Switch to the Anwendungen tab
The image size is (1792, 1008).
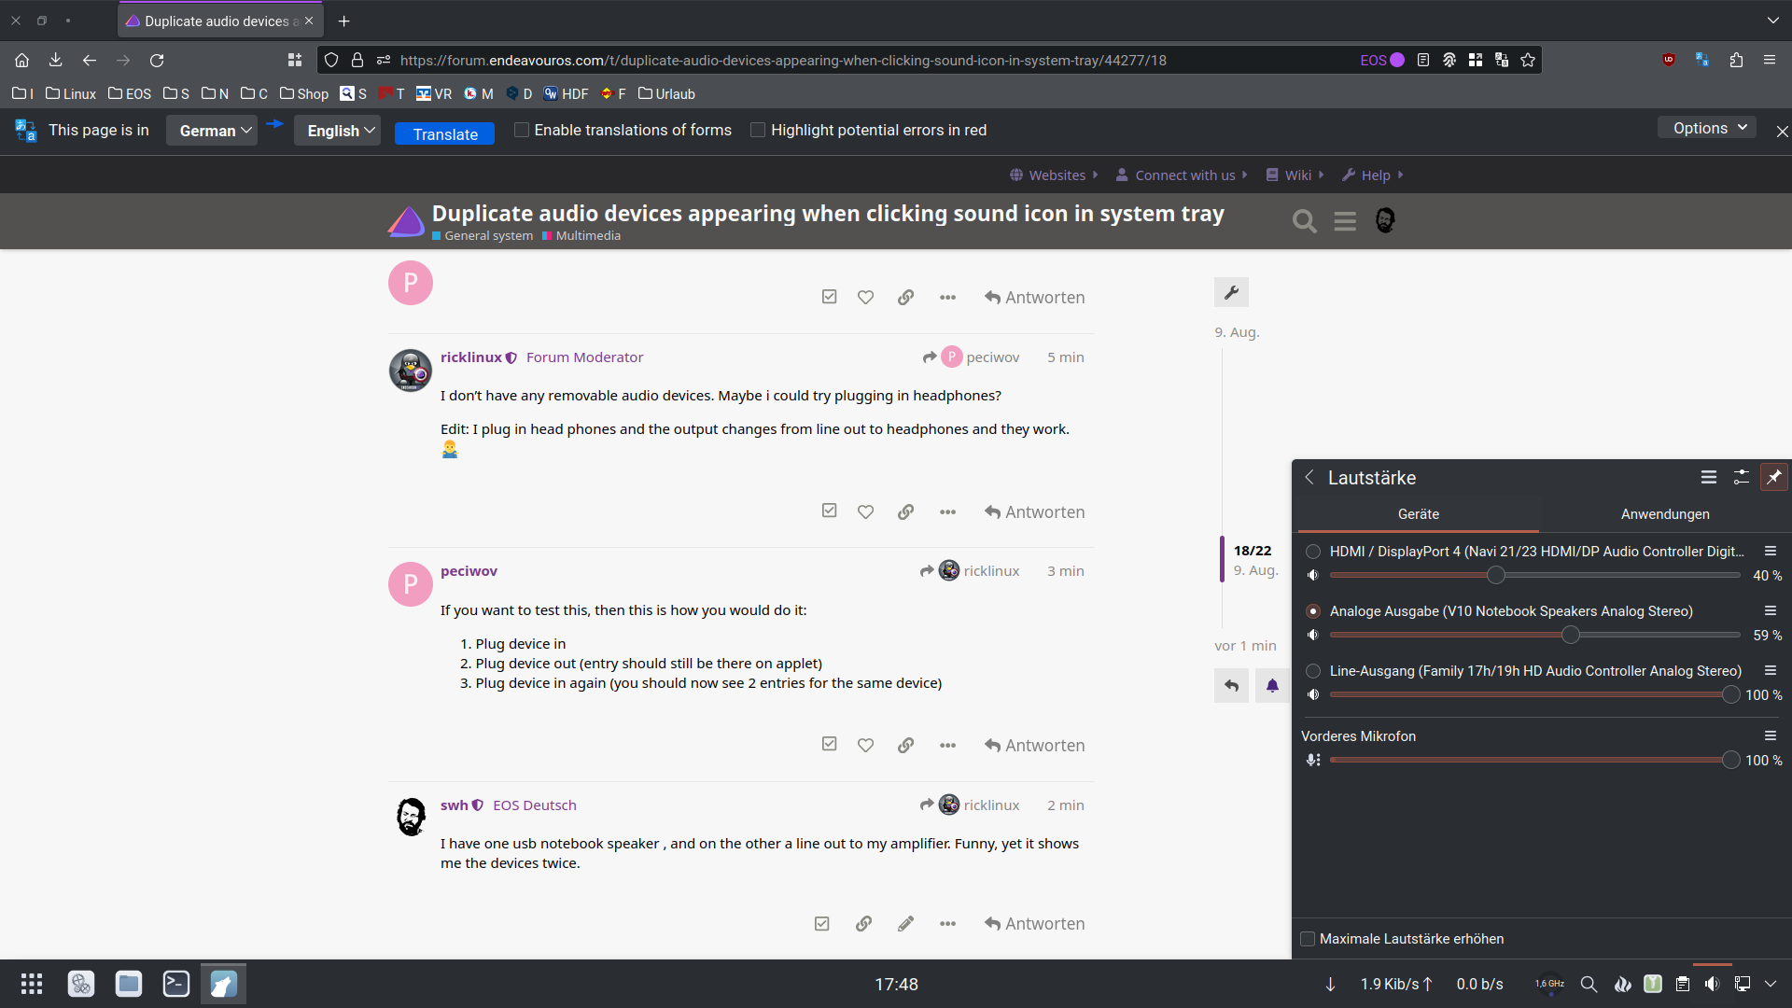point(1665,514)
